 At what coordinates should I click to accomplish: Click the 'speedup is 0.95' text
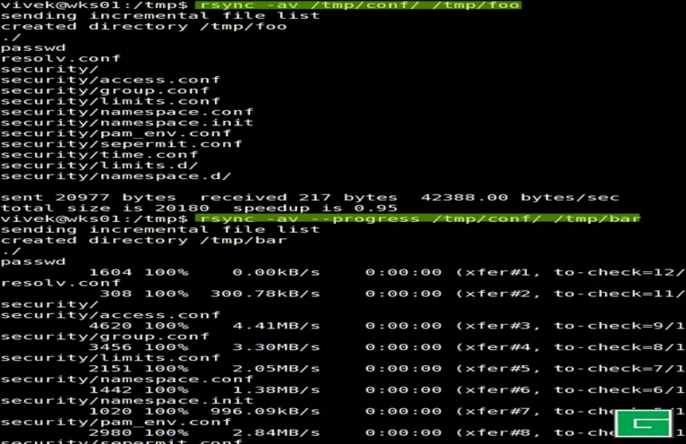(x=315, y=209)
